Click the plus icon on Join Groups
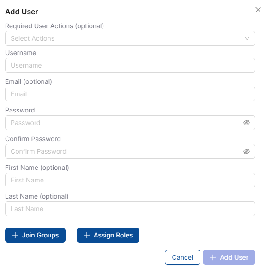266x268 pixels. click(x=15, y=235)
